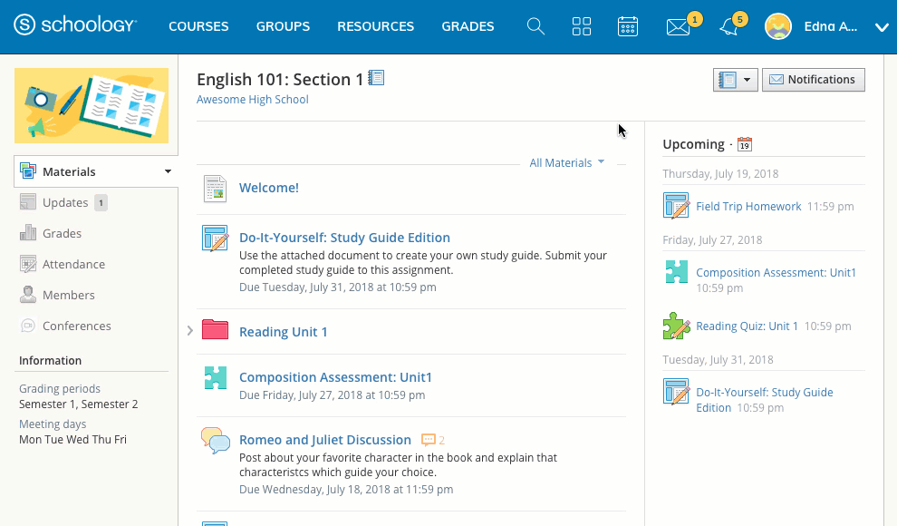The height and width of the screenshot is (526, 897).
Task: Click the Schoology logo
Action: click(x=75, y=24)
